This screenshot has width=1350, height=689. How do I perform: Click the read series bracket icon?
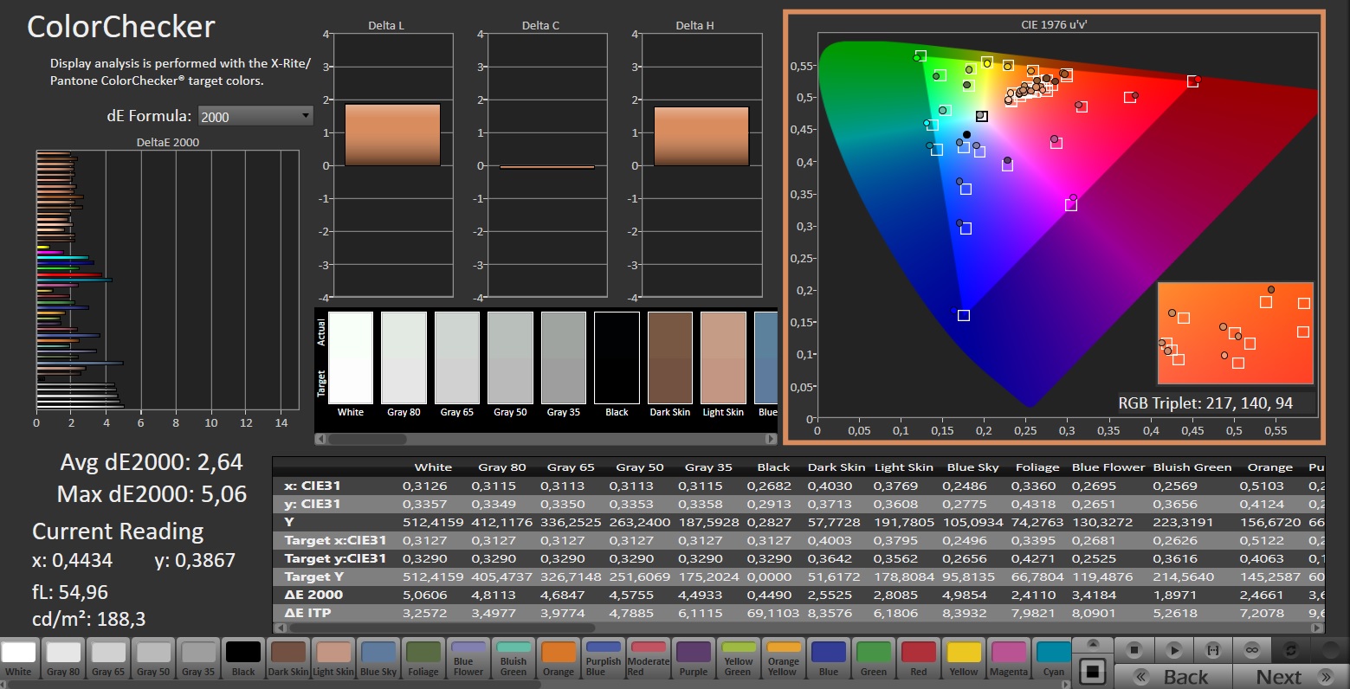tap(1213, 649)
